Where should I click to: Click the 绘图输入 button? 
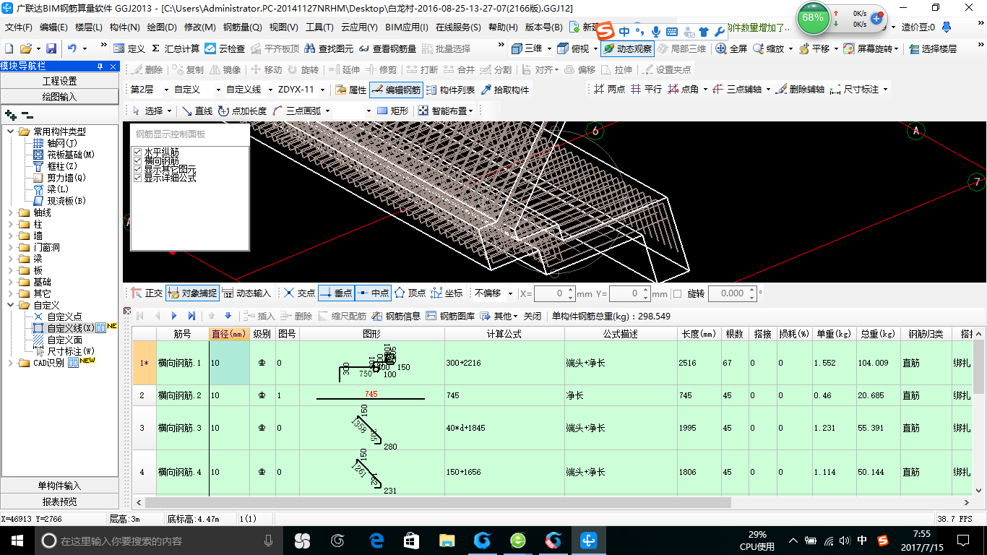coord(59,96)
